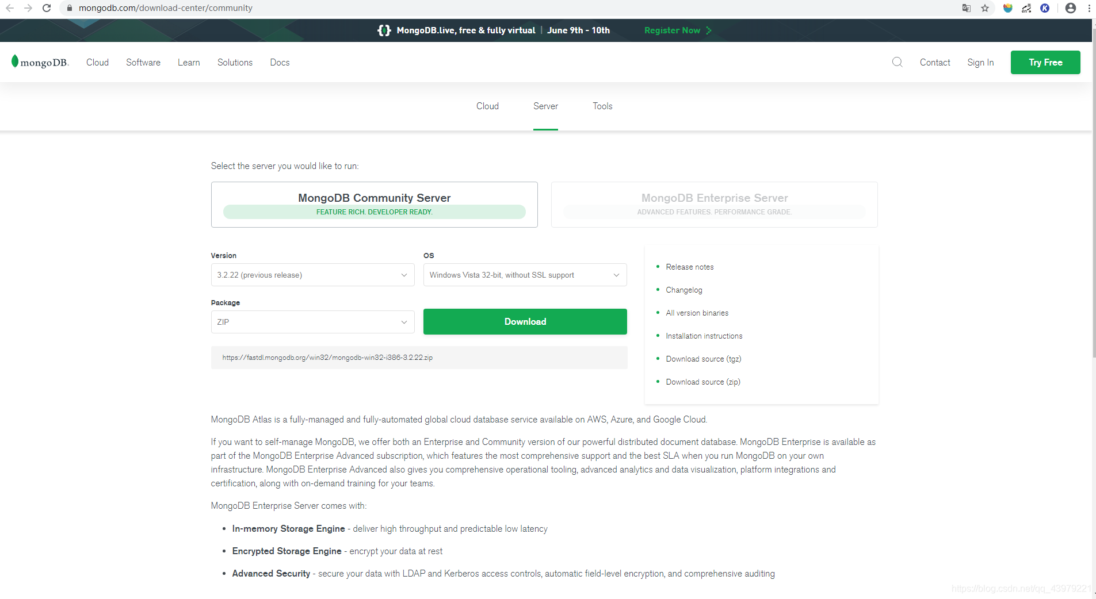The height and width of the screenshot is (599, 1096).
Task: Click the 'In-memory Storage Engine' bold text
Action: click(x=288, y=529)
